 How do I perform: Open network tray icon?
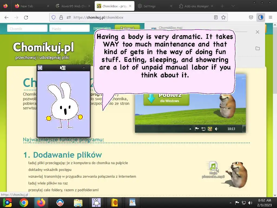244,203
